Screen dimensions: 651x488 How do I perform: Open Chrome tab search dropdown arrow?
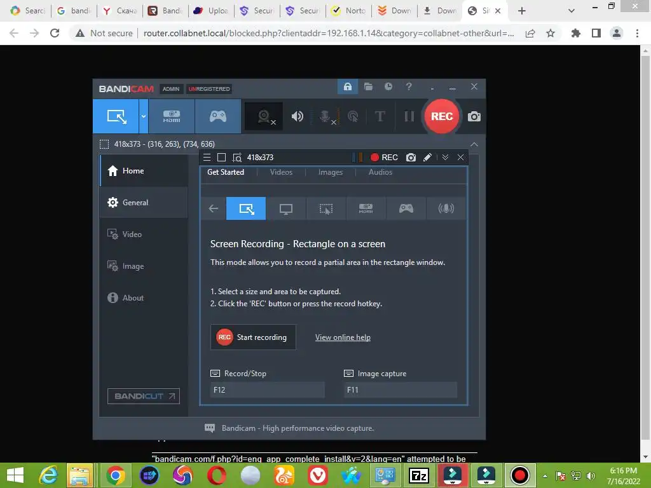coord(572,11)
